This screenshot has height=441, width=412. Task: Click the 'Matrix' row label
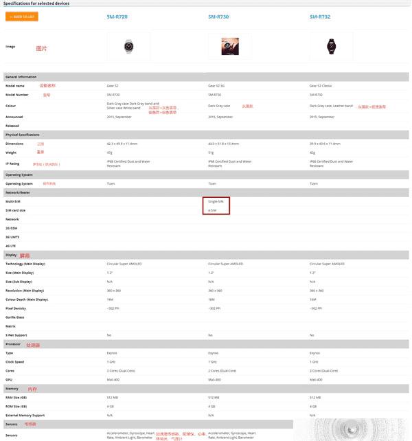10,326
